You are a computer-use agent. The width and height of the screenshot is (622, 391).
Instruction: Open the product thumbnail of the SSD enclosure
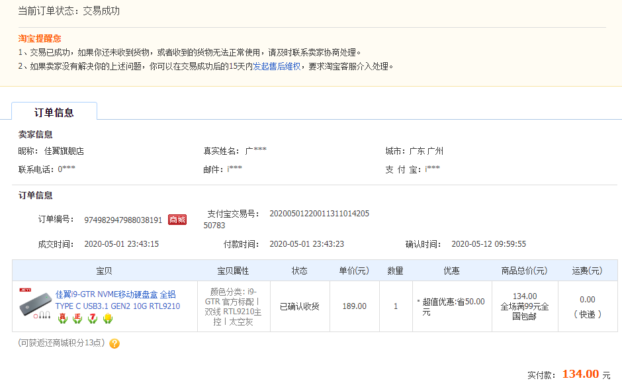click(35, 304)
